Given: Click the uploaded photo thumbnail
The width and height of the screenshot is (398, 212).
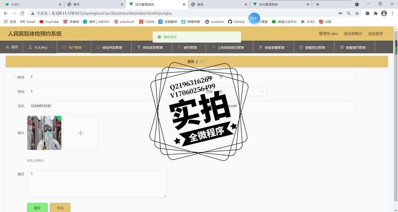Looking at the screenshot, I should pos(44,133).
